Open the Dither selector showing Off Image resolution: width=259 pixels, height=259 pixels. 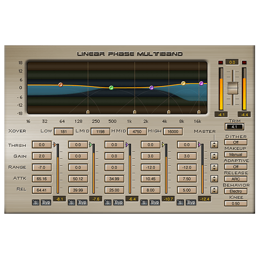coord(236,142)
